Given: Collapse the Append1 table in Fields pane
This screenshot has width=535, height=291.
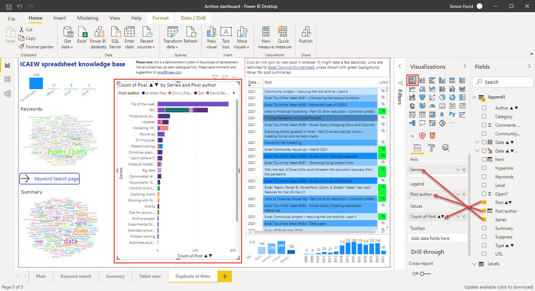Looking at the screenshot, I should [x=474, y=97].
